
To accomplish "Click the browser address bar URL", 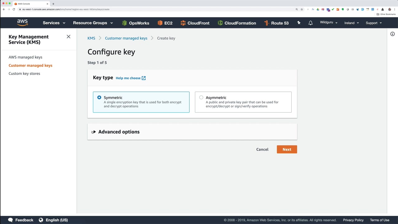I will point(66,9).
